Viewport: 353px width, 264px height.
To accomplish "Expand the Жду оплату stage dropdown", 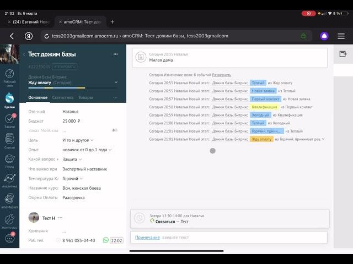I will click(116, 82).
